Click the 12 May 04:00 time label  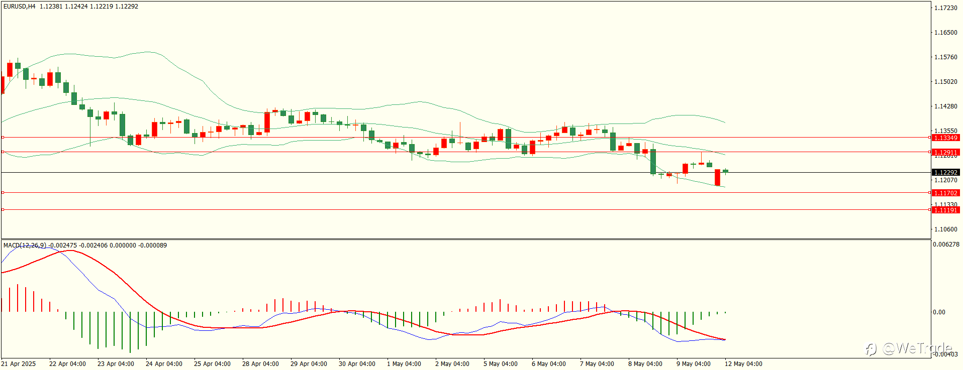pyautogui.click(x=743, y=364)
